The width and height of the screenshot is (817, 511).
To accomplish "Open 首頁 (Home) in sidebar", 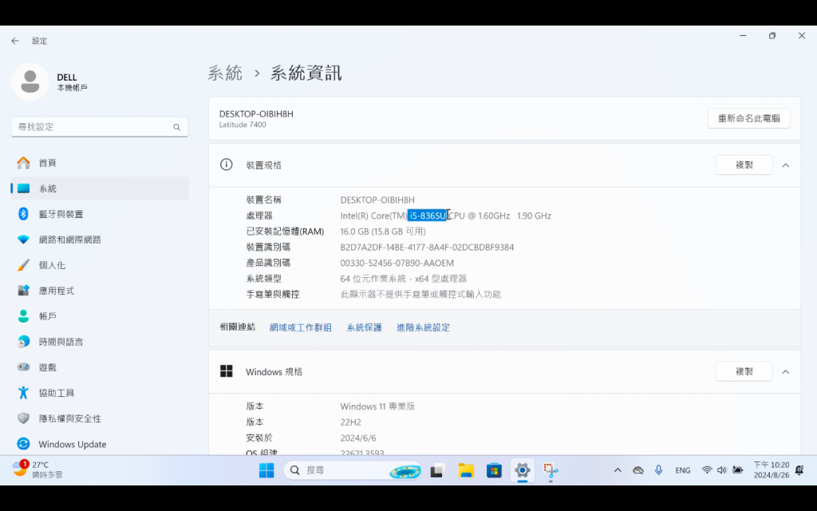I will coord(100,163).
